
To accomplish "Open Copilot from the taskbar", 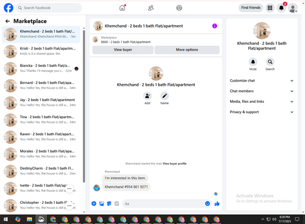I will [18, 219].
